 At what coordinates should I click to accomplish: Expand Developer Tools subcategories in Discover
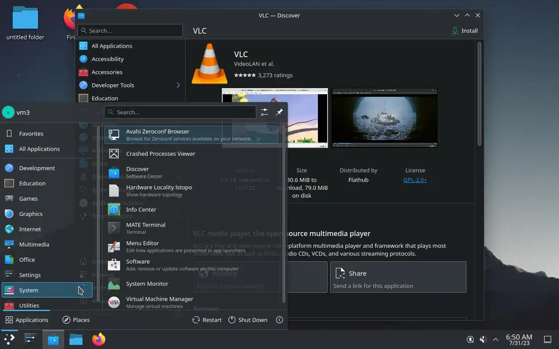(178, 85)
